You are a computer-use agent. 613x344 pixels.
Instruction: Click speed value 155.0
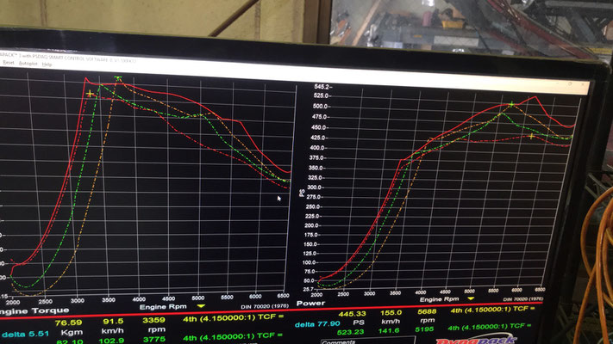coord(391,313)
